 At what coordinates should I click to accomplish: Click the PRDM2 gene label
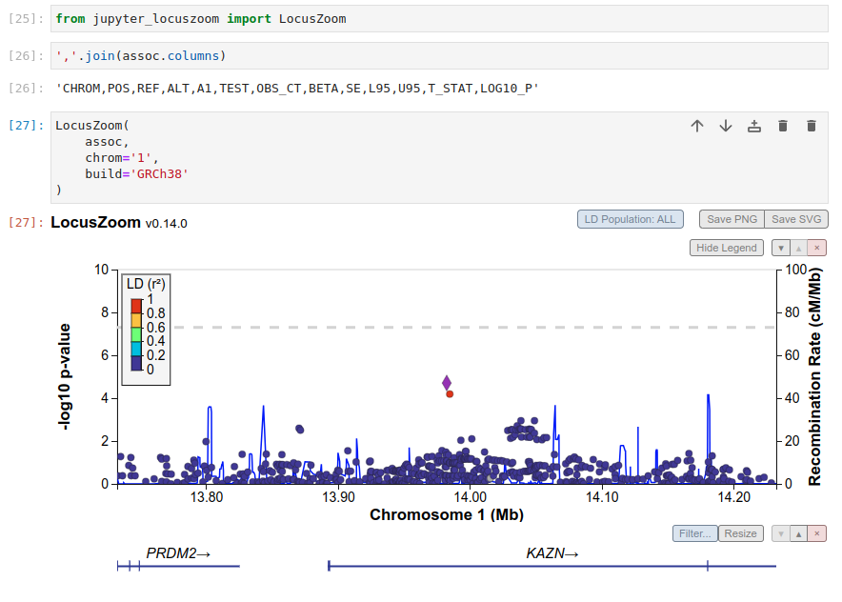176,552
